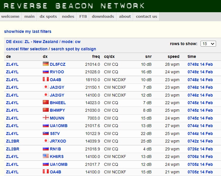Open S57V callsign link
The width and height of the screenshot is (221, 176).
click(x=55, y=134)
